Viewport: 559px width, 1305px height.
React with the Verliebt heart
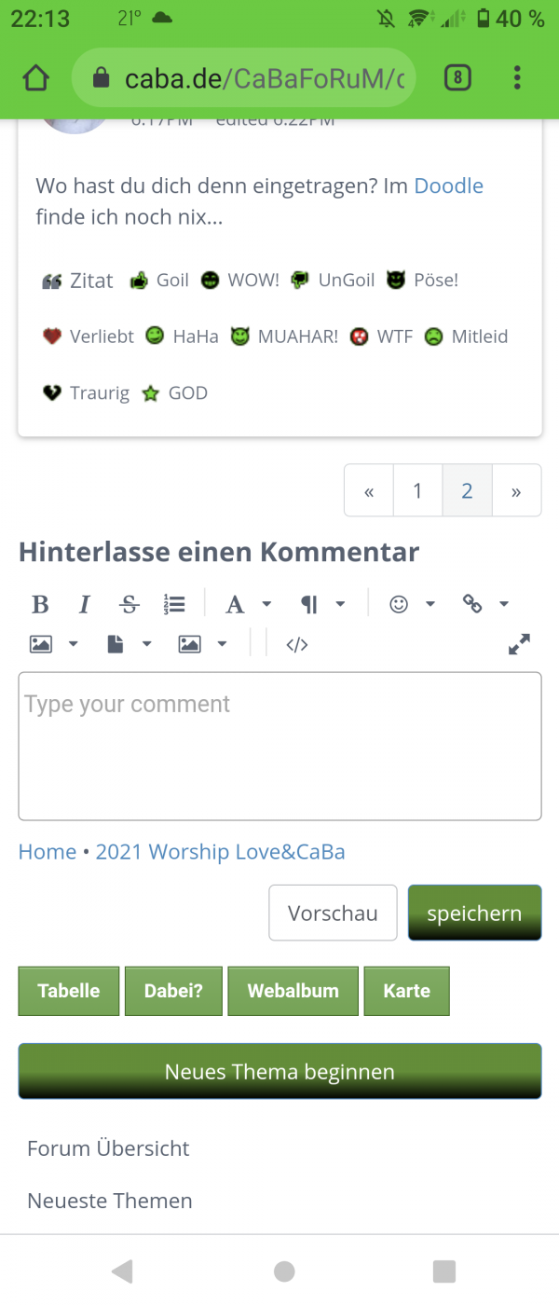pos(51,337)
